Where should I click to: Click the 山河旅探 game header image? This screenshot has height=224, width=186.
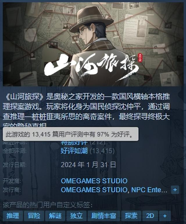[x=93, y=44]
